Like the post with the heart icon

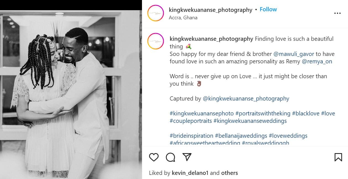pyautogui.click(x=154, y=157)
